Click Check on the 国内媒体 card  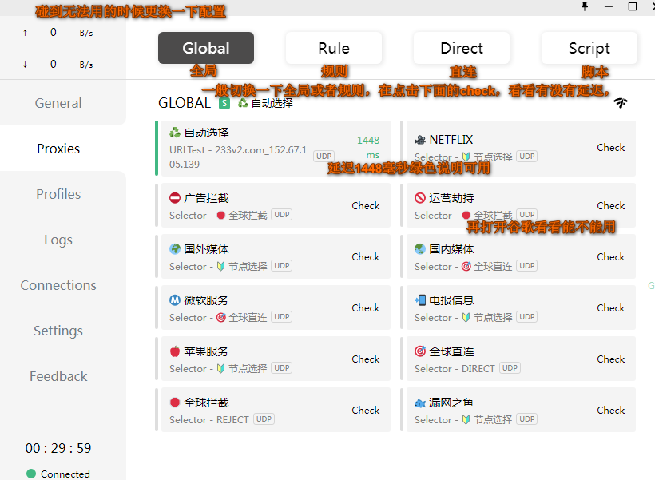[x=611, y=256]
